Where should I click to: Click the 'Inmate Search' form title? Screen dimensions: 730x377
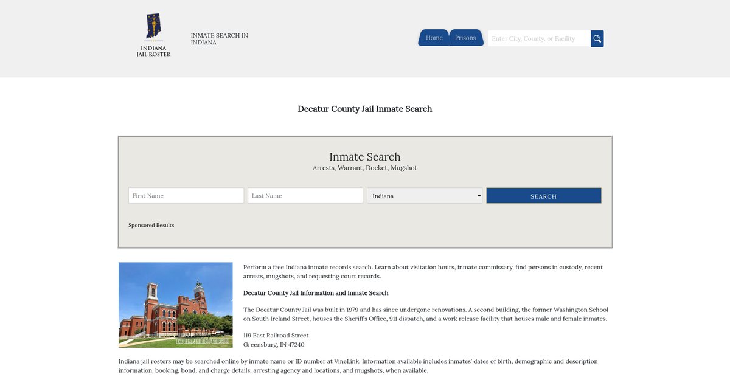tap(365, 157)
